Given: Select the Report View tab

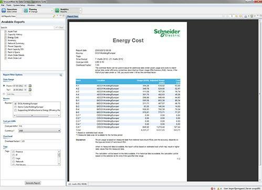Looking at the screenshot, I should point(72,16).
